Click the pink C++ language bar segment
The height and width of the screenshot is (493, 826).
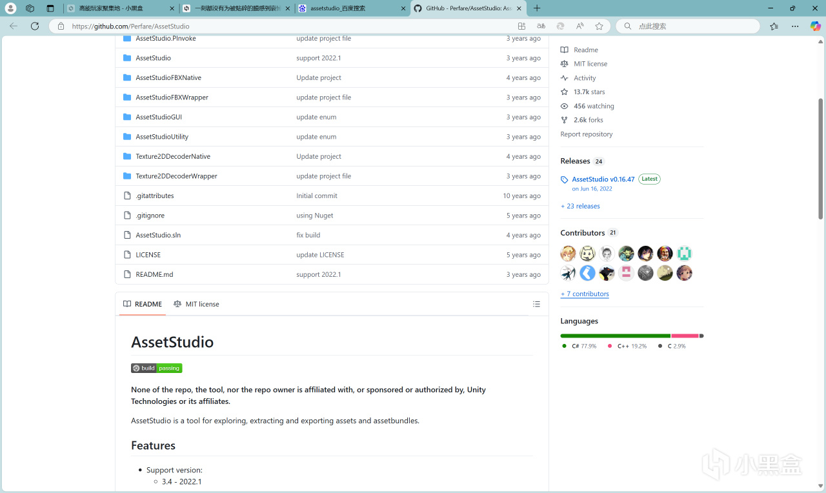[x=685, y=336]
